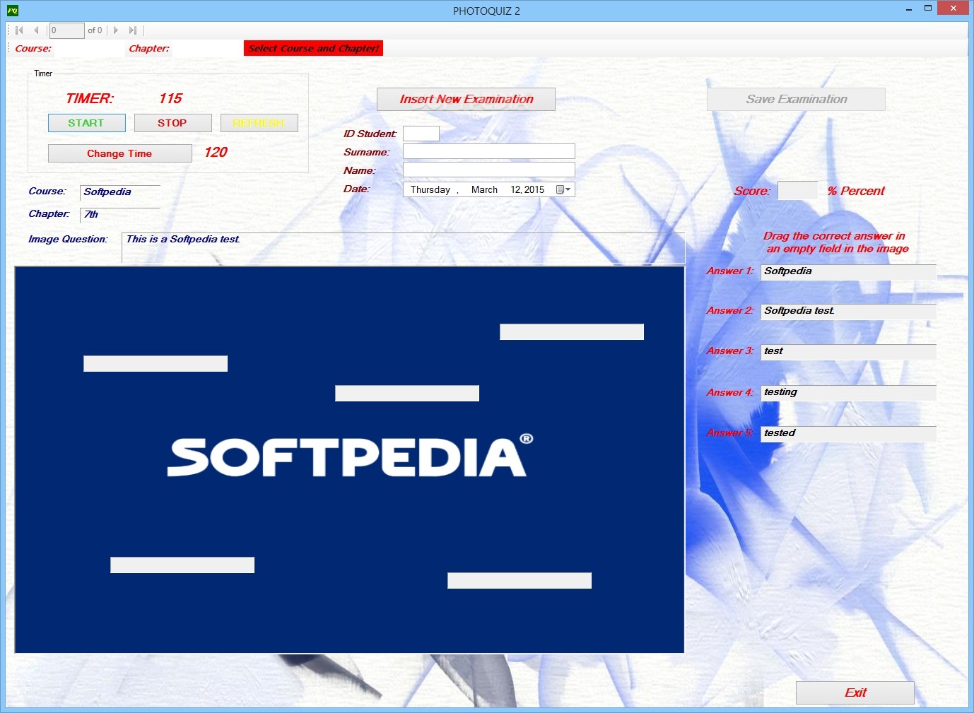Click the record position number field
The width and height of the screenshot is (974, 713).
tap(66, 30)
